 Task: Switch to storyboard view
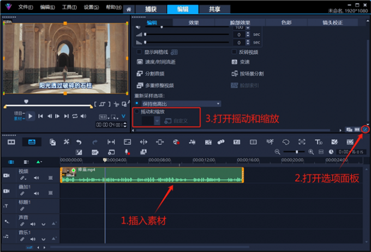click(x=11, y=142)
